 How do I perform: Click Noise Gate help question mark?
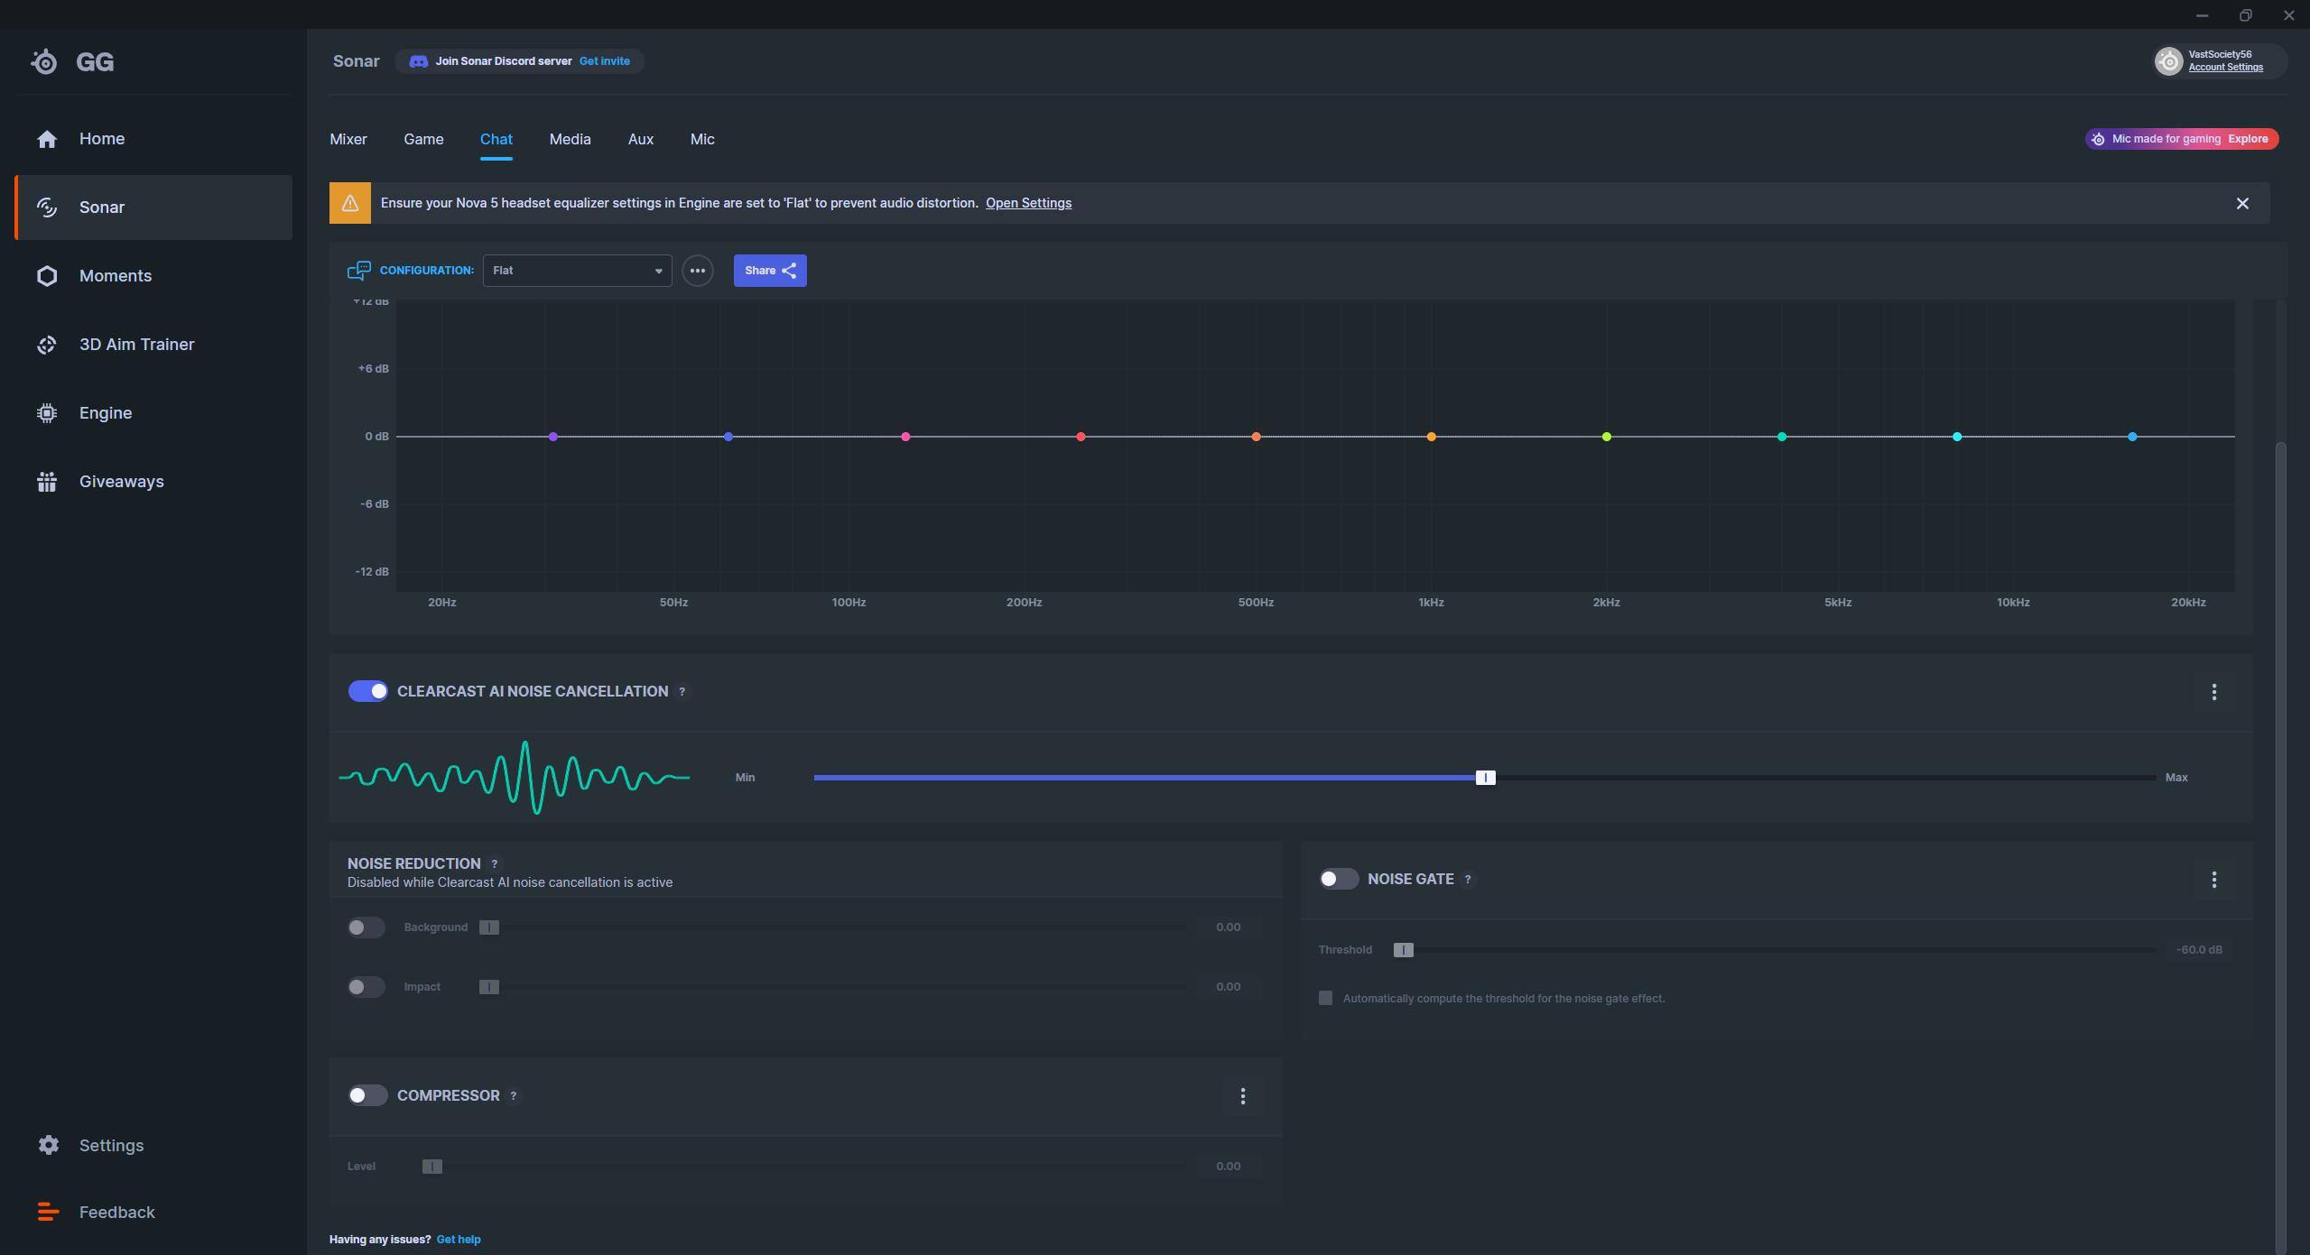1468,880
